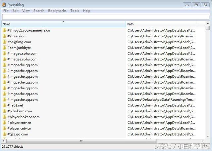The image size is (212, 151).
Task: Open the Tools menu
Action: (x=75, y=11)
